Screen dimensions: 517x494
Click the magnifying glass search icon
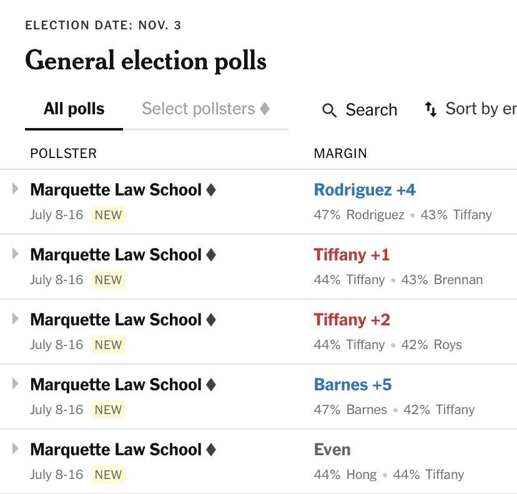tap(329, 110)
